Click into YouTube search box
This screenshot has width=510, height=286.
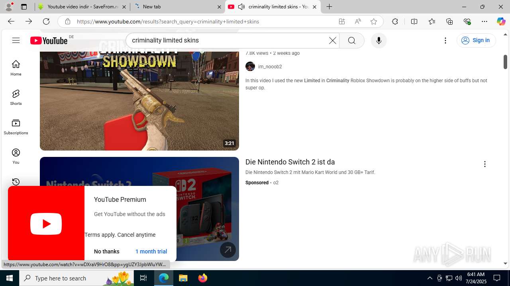point(227,41)
